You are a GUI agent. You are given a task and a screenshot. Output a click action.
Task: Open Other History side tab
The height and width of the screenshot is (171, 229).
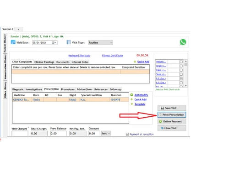point(5,90)
